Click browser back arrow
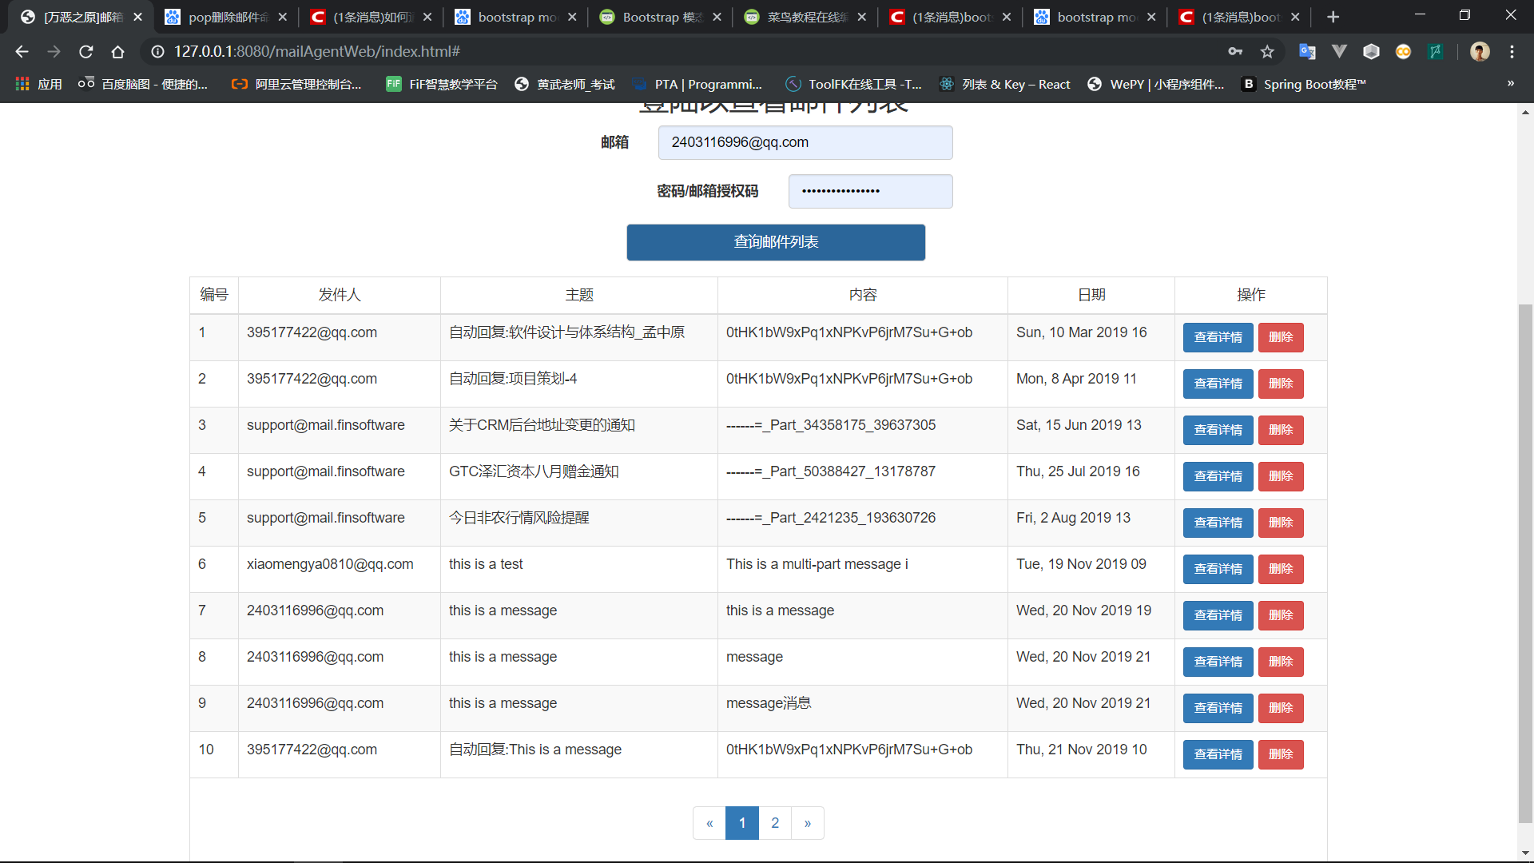This screenshot has height=863, width=1534. tap(22, 52)
